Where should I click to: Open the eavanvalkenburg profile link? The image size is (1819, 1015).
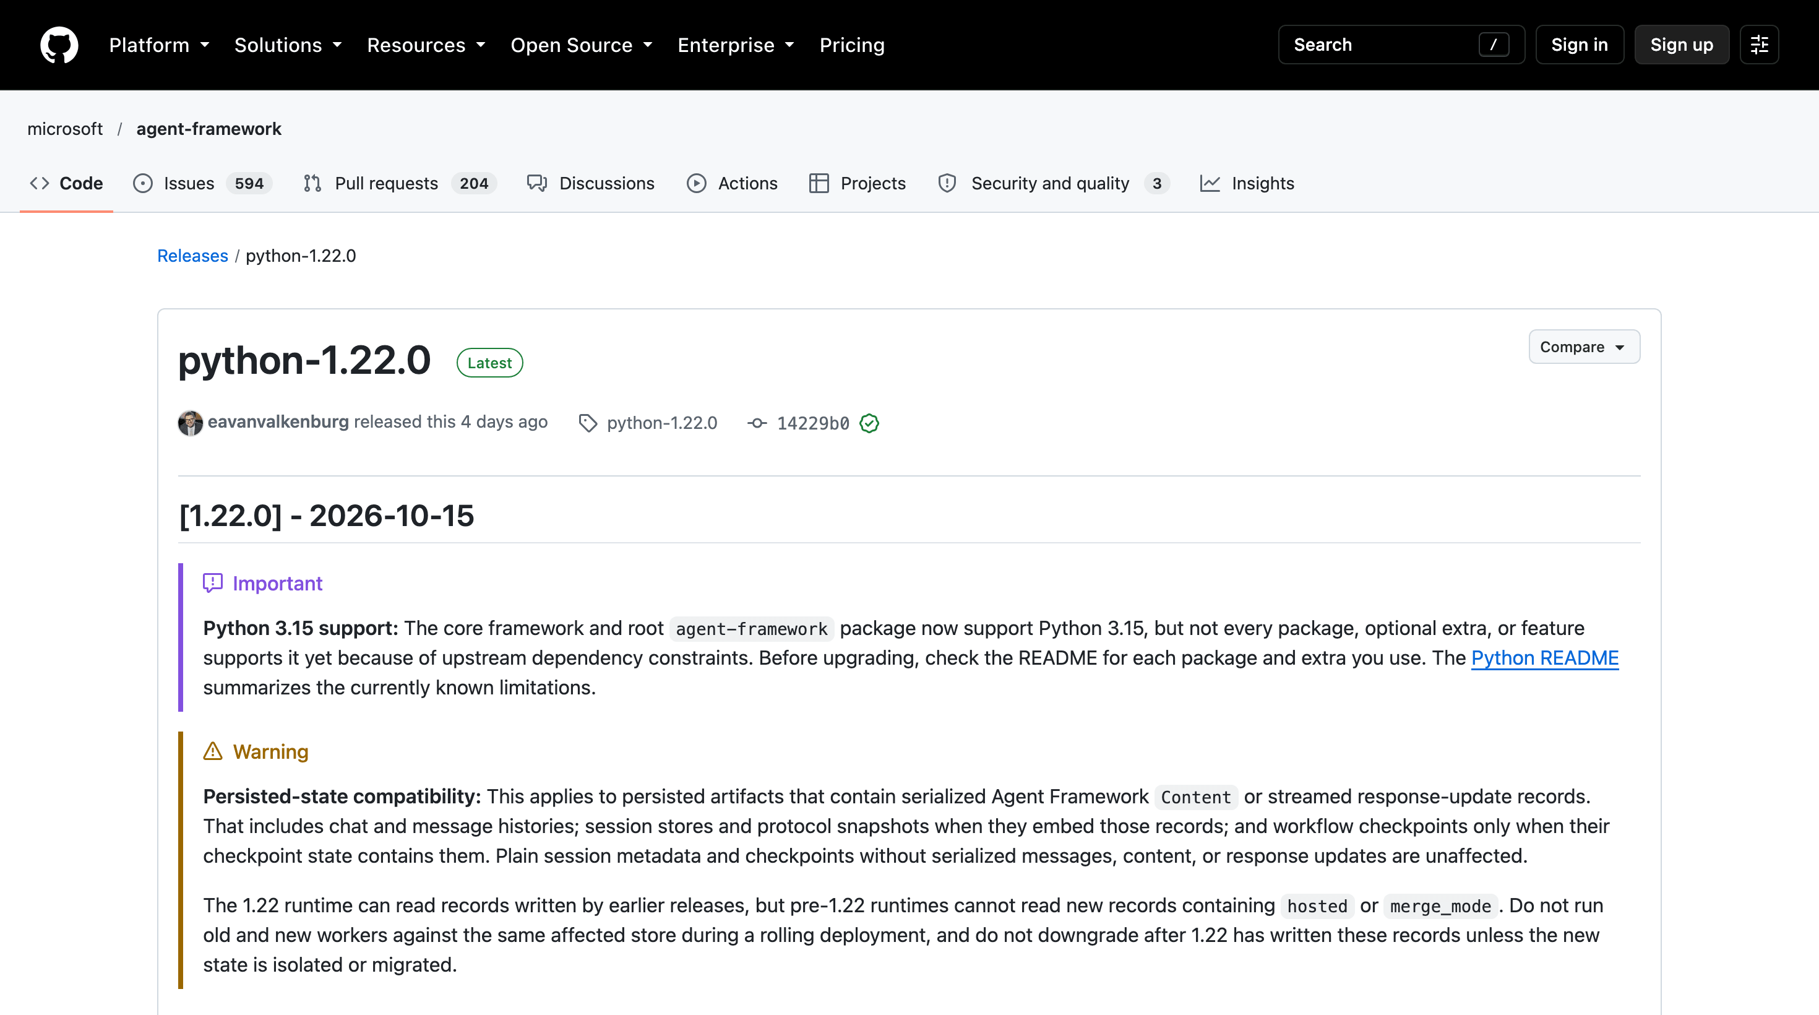tap(278, 421)
